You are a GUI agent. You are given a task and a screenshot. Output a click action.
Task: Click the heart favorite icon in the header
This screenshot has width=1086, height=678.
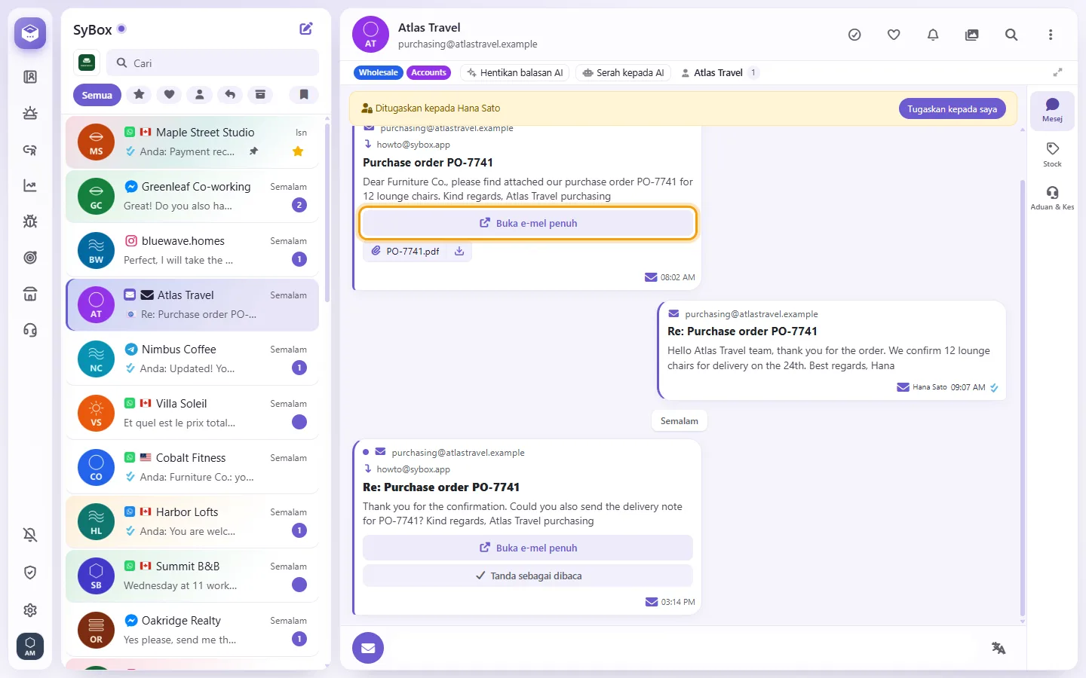(894, 35)
